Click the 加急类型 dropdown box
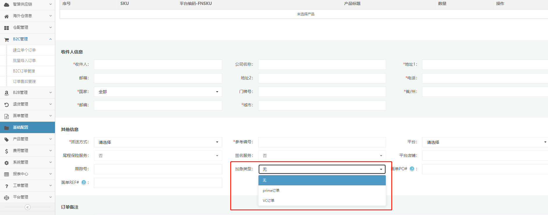The height and width of the screenshot is (215, 548). click(322, 169)
